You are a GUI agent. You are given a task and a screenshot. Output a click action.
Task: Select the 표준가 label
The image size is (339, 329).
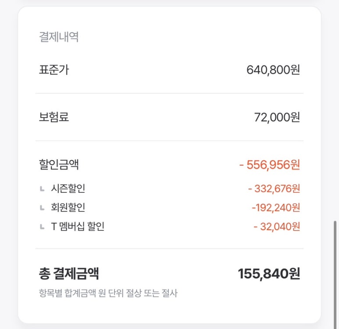point(54,70)
